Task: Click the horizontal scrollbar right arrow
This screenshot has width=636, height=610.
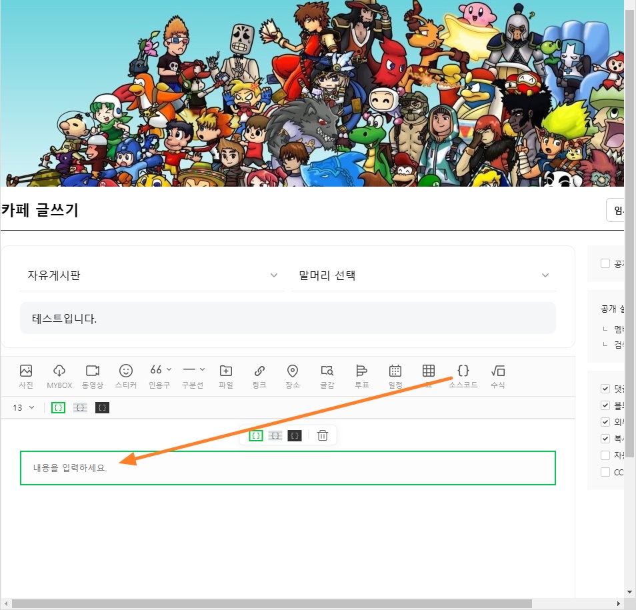Action: [x=619, y=603]
